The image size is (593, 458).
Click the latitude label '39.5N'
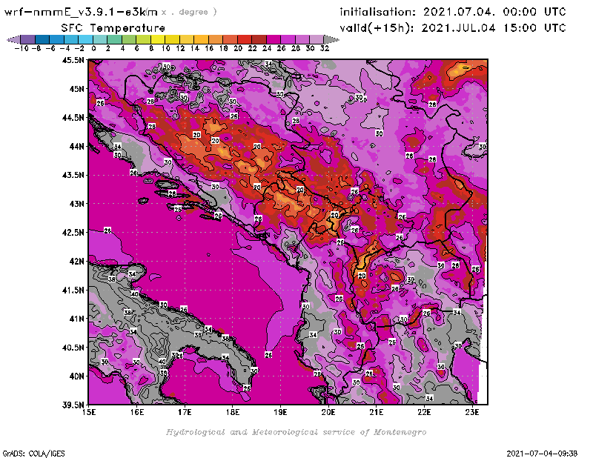[73, 405]
